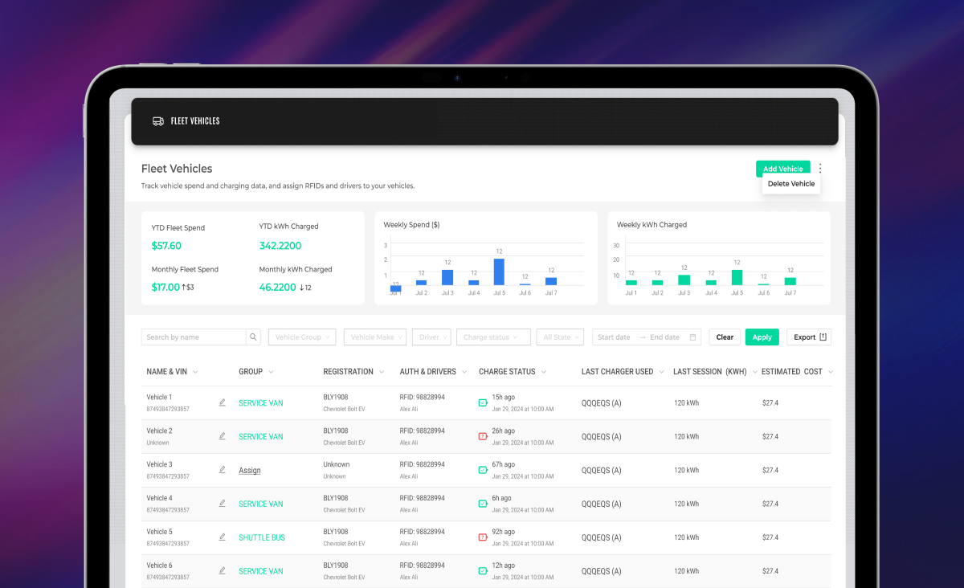The height and width of the screenshot is (588, 964).
Task: Choose Delete Vehicle from the popup menu
Action: [x=791, y=184]
